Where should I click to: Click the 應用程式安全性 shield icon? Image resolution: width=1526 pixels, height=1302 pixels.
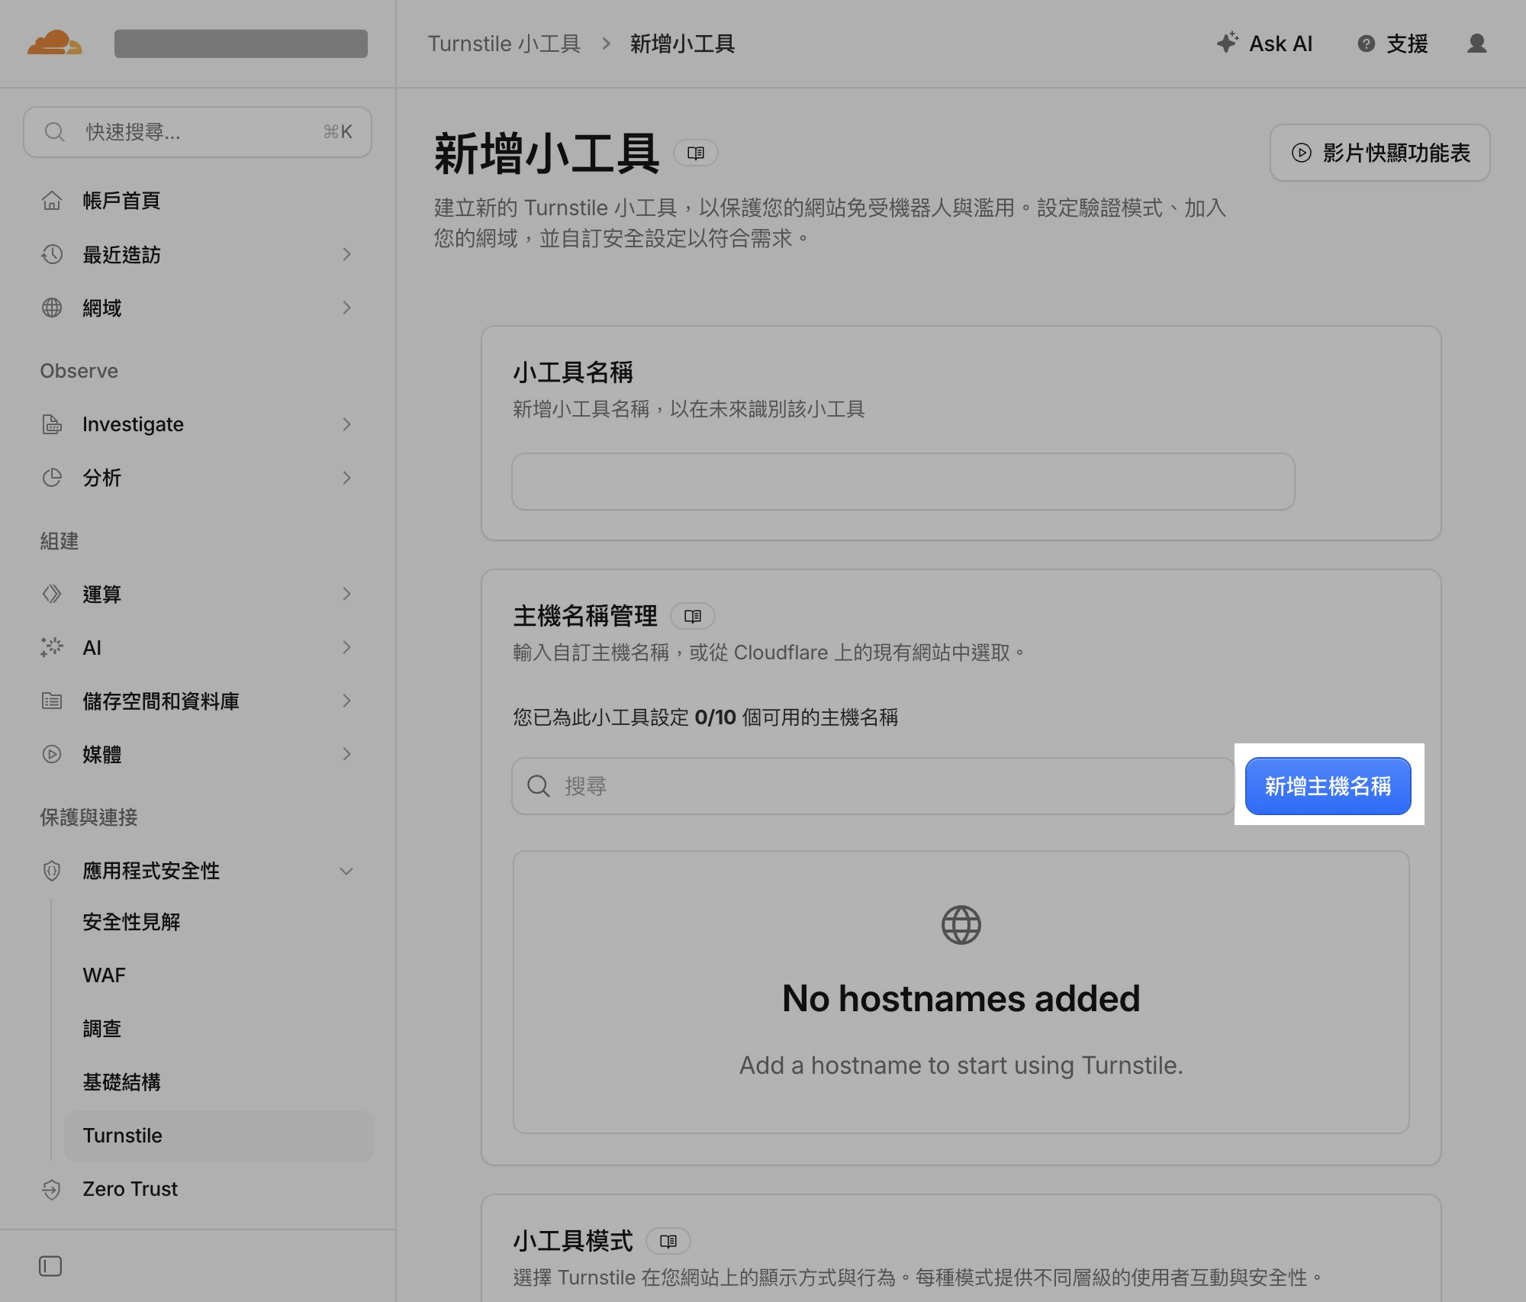52,871
